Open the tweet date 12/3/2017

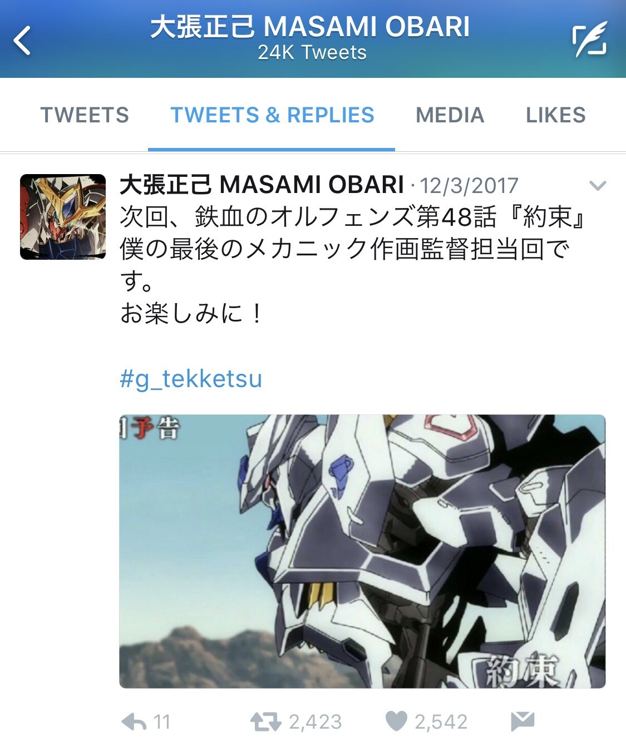click(x=469, y=186)
